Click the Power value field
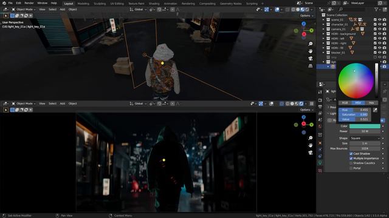This screenshot has width=389, height=218. click(x=365, y=131)
